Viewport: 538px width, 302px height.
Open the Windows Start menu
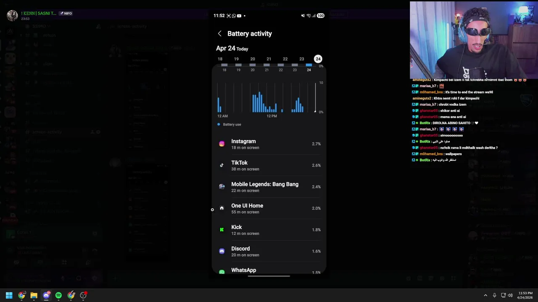coord(9,295)
